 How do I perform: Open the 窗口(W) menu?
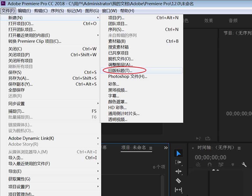click(x=109, y=11)
